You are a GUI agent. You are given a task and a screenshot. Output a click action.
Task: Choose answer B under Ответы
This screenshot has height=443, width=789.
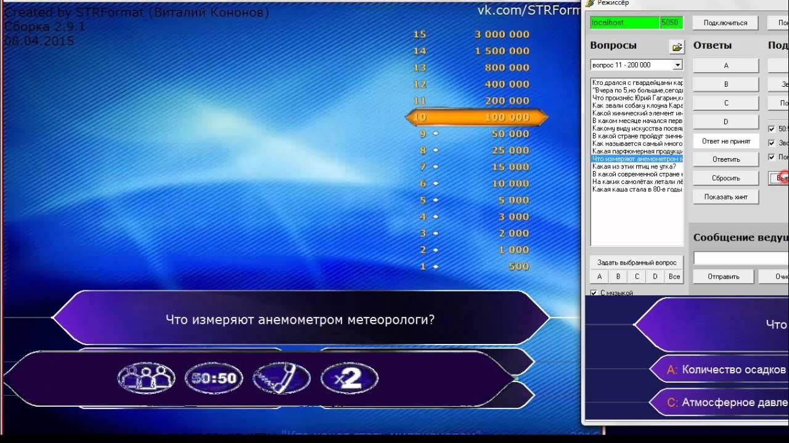point(726,84)
